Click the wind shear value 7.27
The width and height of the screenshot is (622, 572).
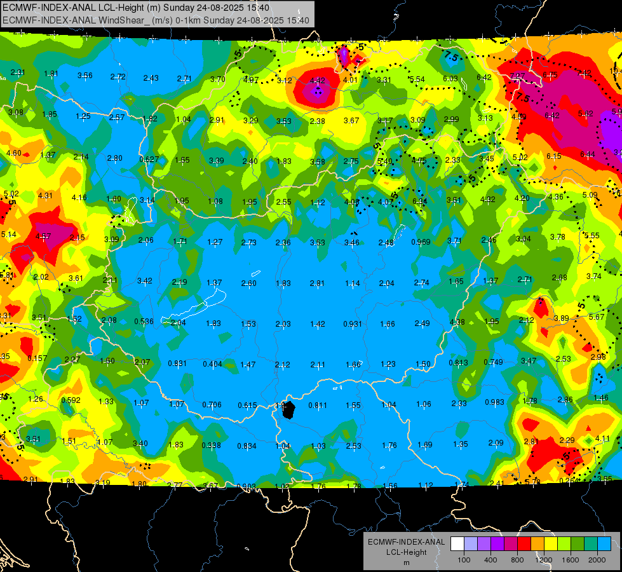click(518, 76)
